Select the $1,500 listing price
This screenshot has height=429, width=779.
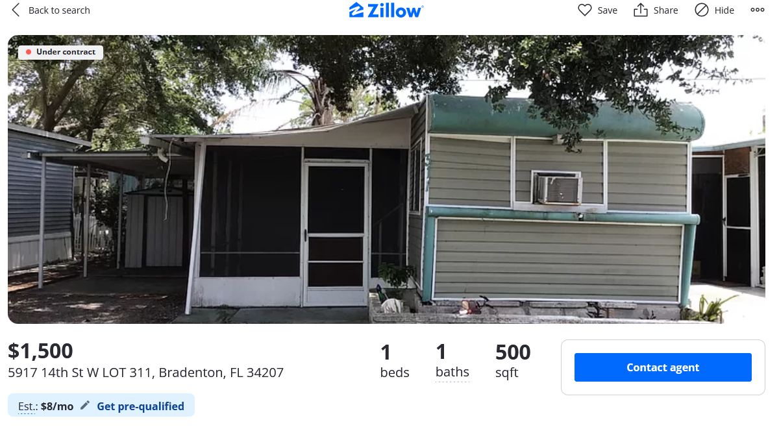(40, 351)
